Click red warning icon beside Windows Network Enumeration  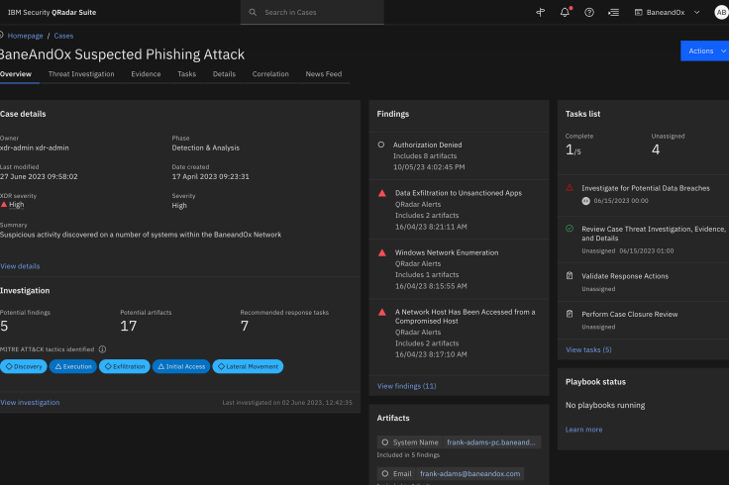(382, 253)
